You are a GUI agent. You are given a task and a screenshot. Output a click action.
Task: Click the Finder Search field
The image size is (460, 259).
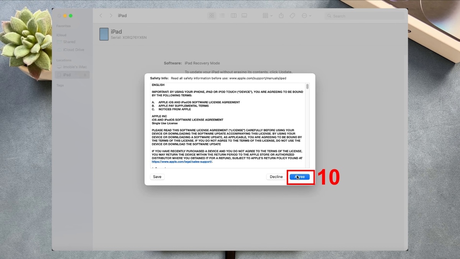[364, 16]
